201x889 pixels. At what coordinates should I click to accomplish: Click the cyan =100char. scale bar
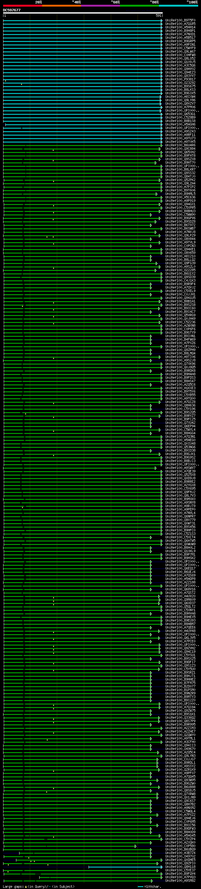(140, 886)
